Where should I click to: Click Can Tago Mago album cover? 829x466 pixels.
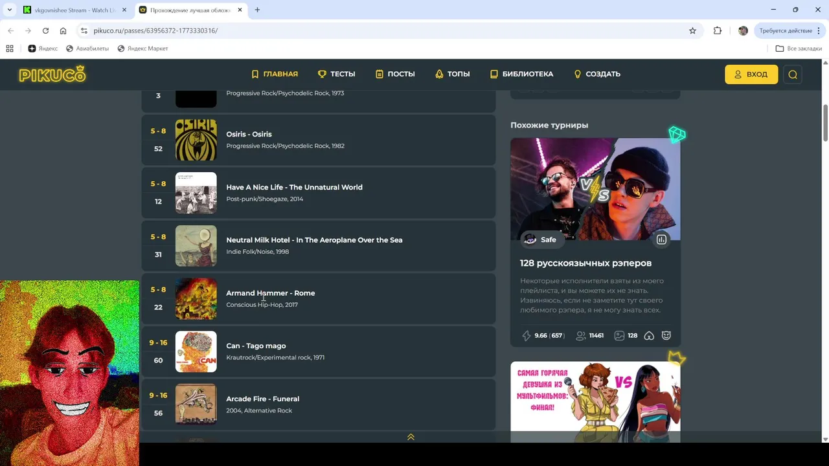click(x=196, y=352)
